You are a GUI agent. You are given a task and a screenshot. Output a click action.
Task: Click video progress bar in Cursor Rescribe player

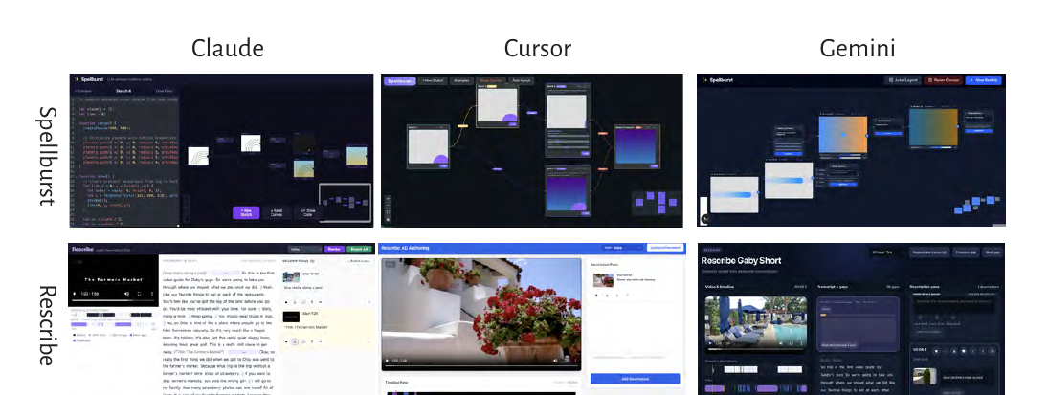pyautogui.click(x=481, y=366)
